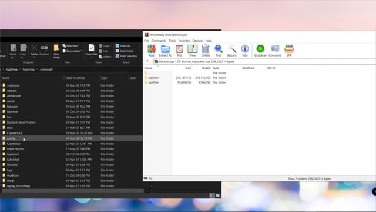376x212 pixels.
Task: Select the assets folder in Explorer
Action: coord(11,101)
